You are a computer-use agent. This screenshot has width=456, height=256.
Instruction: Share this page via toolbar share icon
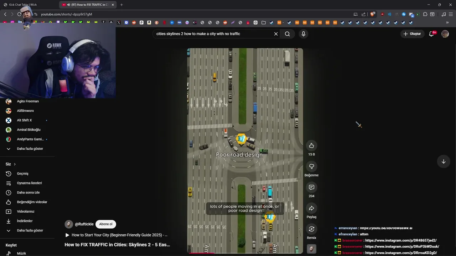click(x=363, y=14)
